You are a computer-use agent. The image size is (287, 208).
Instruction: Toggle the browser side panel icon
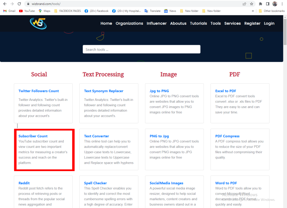pos(268,4)
